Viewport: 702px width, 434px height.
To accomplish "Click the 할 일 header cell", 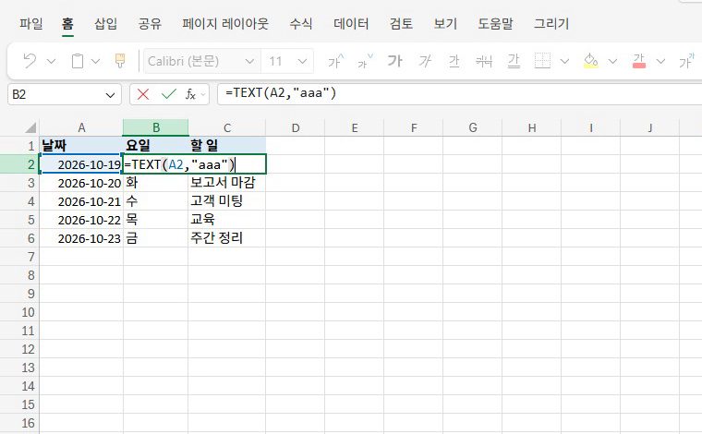I will 227,146.
